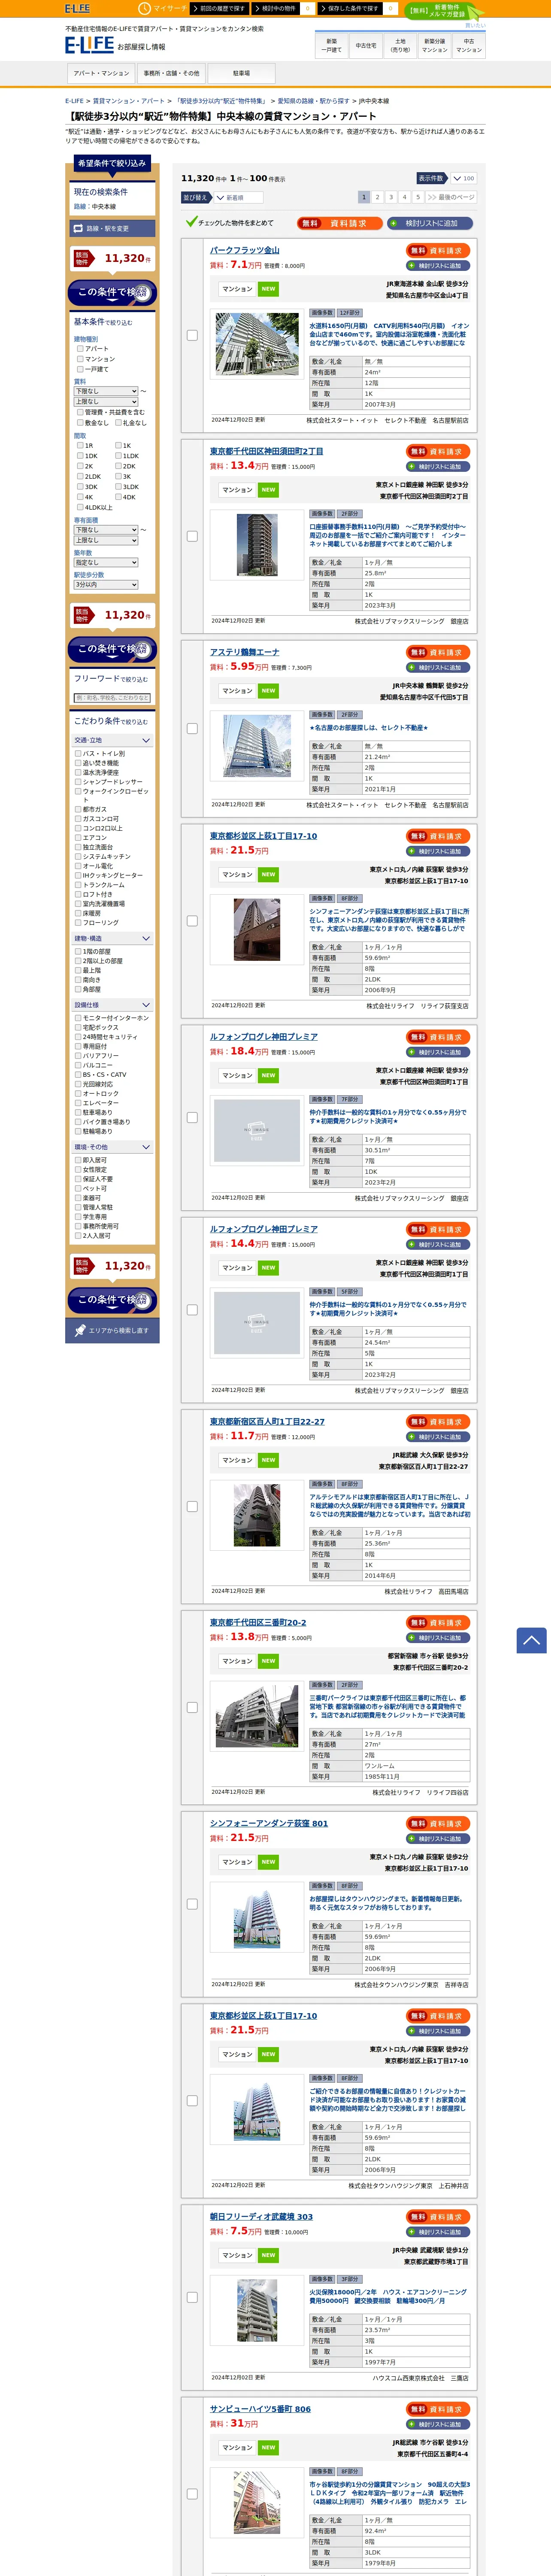Open 築年数 指定なし dropdown
This screenshot has width=551, height=2576.
pyautogui.click(x=106, y=562)
